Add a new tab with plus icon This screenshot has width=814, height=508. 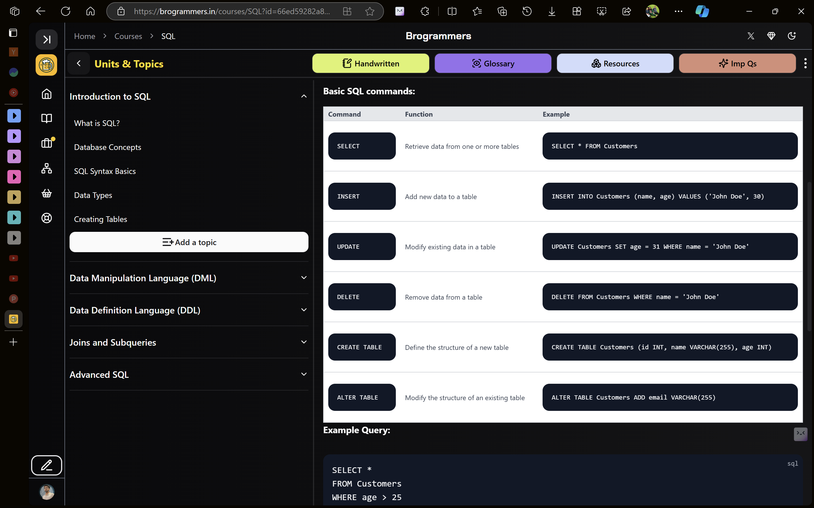tap(14, 342)
